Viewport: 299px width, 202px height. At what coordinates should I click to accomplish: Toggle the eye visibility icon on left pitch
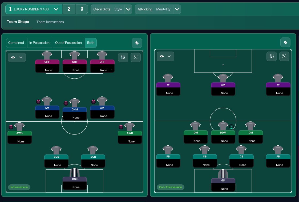coord(13,57)
